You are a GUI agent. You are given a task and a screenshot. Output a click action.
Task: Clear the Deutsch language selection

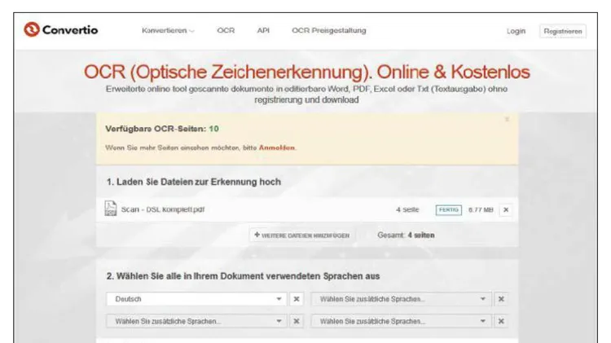click(297, 299)
